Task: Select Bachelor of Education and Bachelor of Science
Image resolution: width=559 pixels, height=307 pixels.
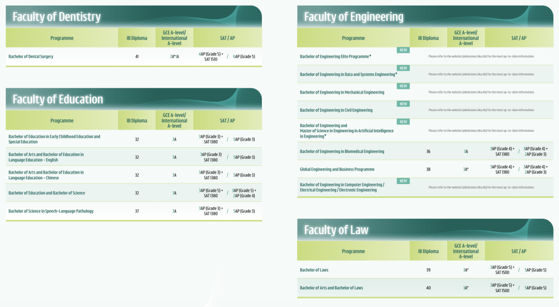Action: coord(47,193)
